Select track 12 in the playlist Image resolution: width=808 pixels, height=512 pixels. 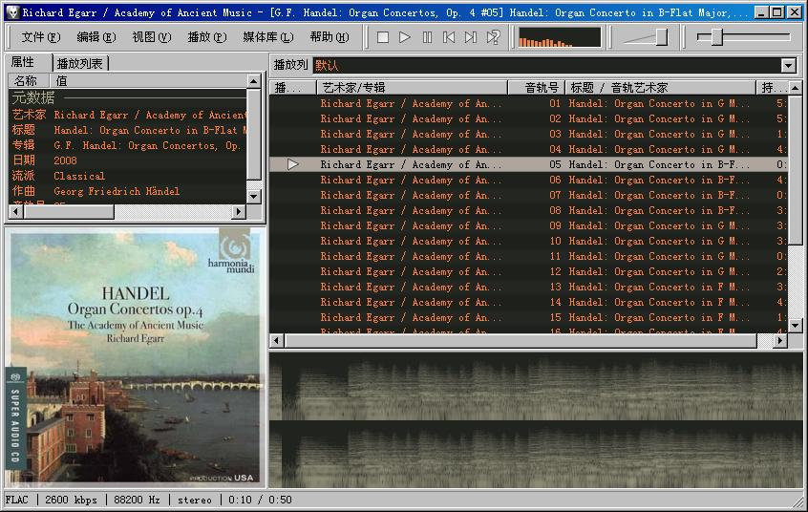click(x=529, y=271)
